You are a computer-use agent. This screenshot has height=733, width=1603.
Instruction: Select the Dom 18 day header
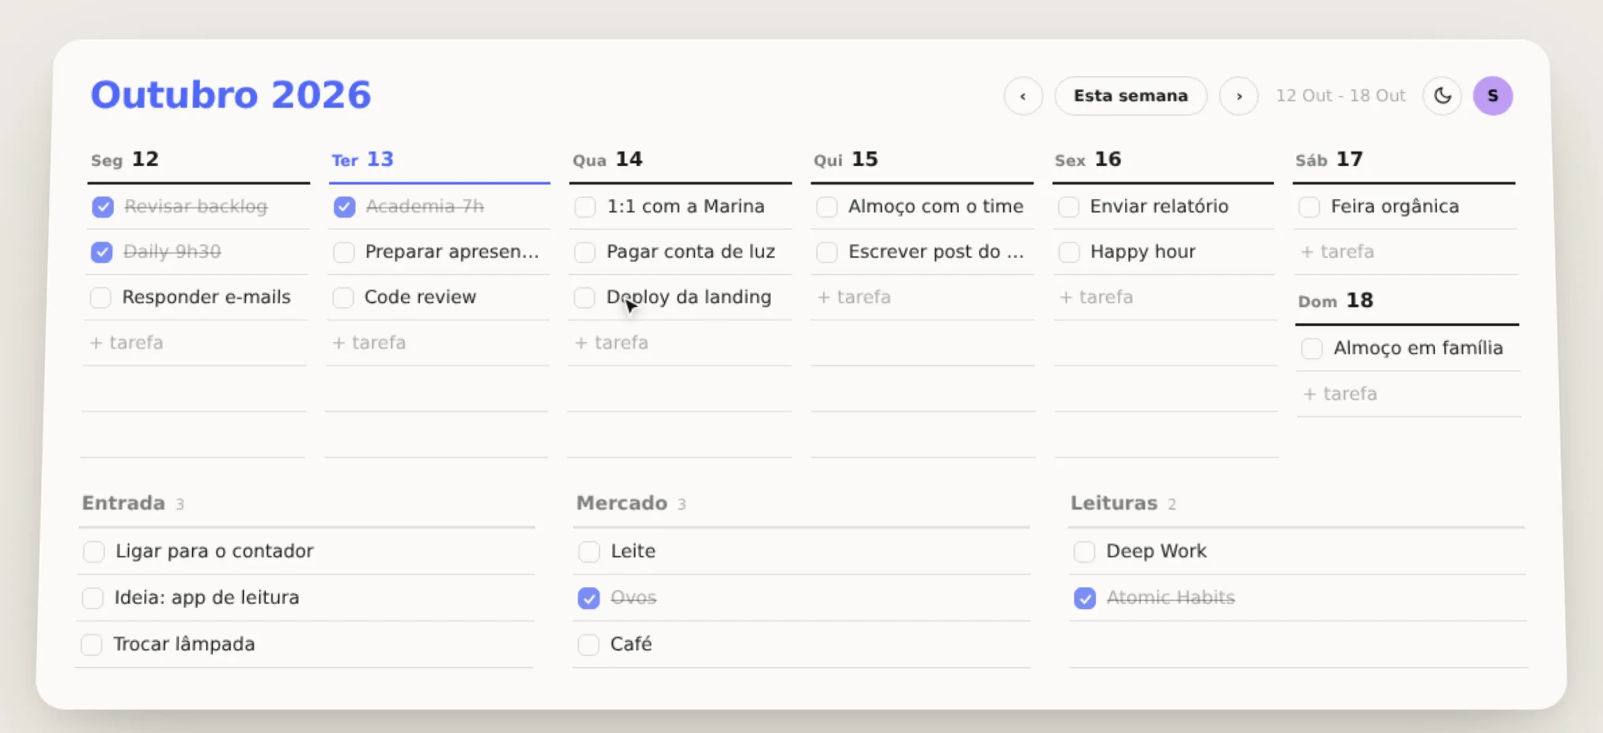(x=1335, y=301)
